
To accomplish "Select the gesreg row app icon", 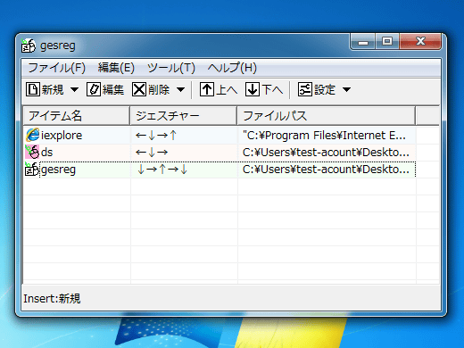I will (32, 169).
